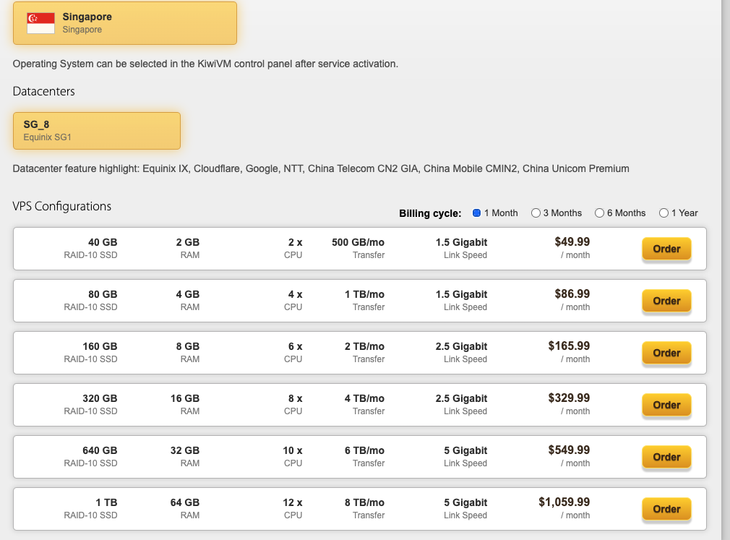The width and height of the screenshot is (730, 540).
Task: Click the 1 TB storage value
Action: (107, 503)
